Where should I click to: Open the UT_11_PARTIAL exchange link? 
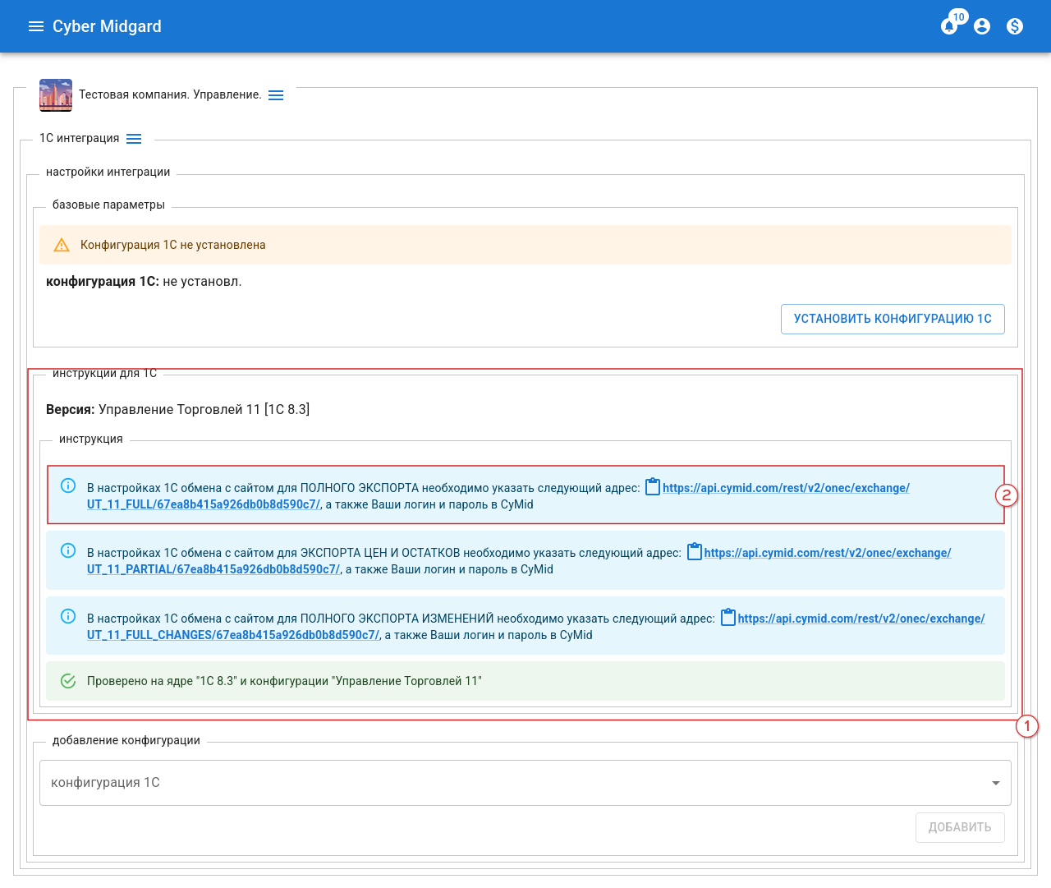point(827,553)
